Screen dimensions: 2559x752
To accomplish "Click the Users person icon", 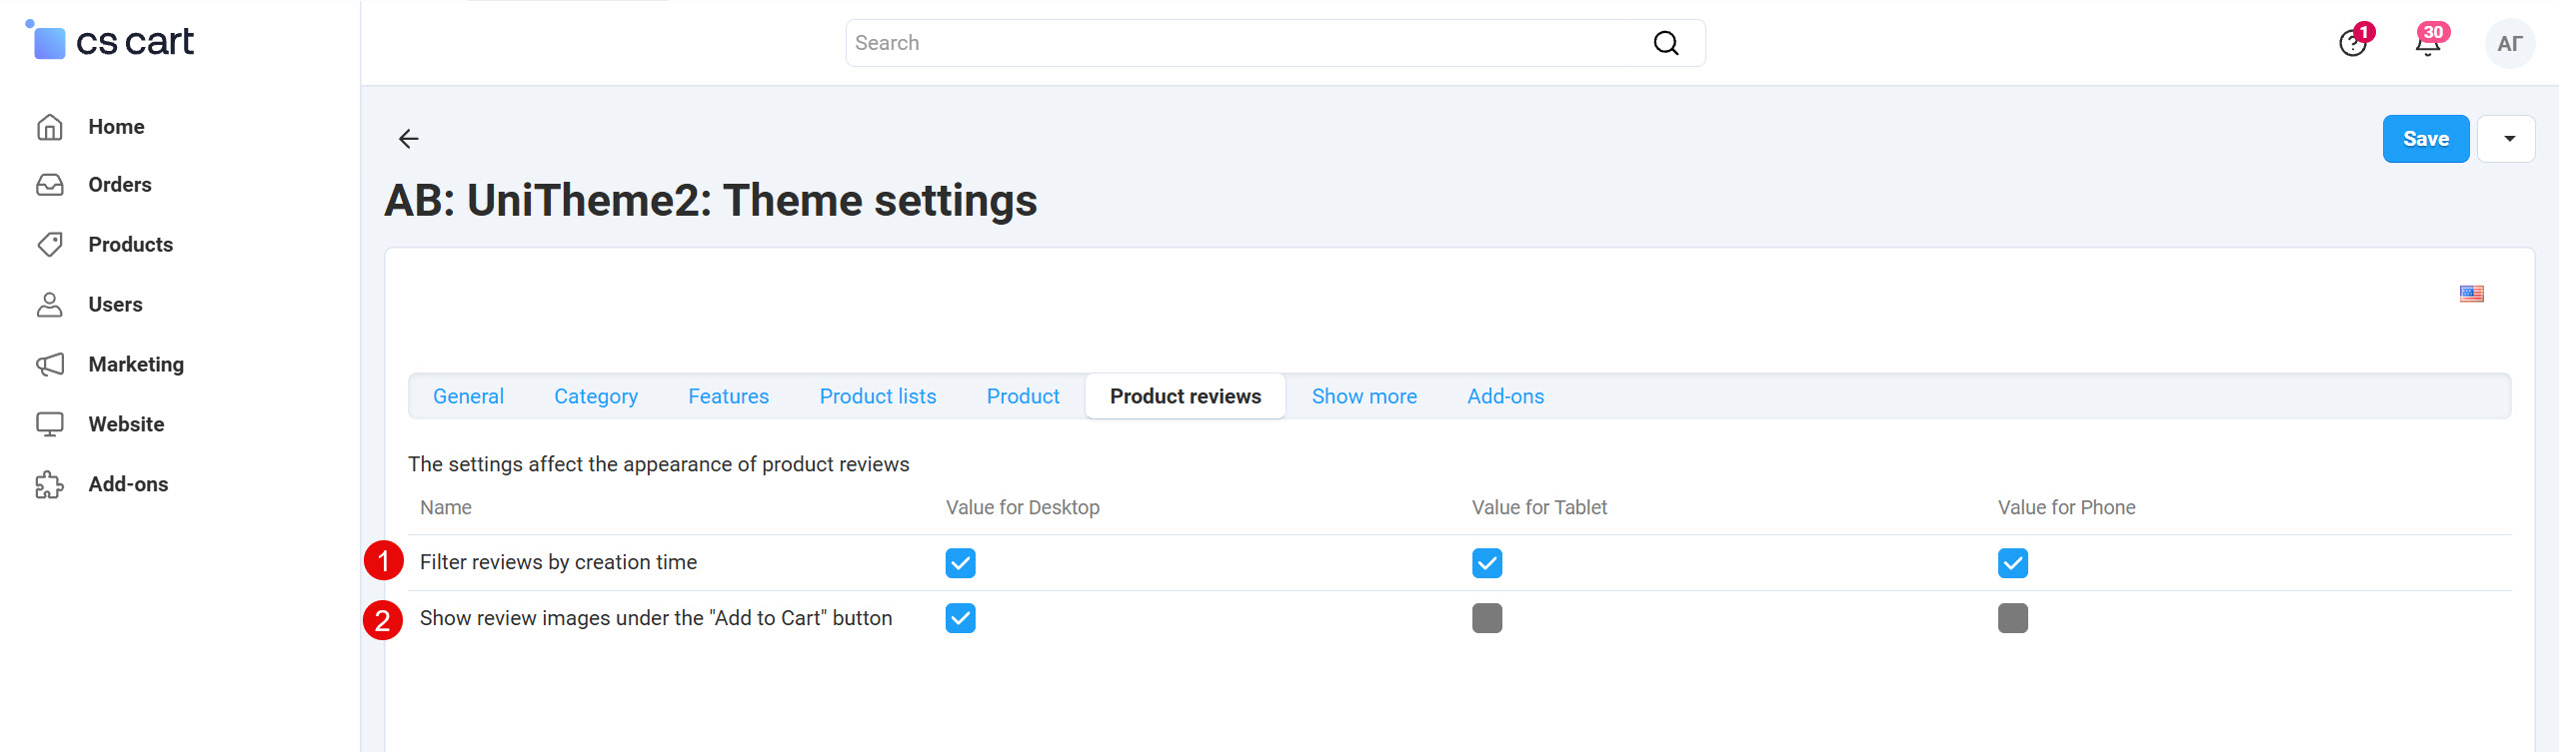I will click(50, 305).
